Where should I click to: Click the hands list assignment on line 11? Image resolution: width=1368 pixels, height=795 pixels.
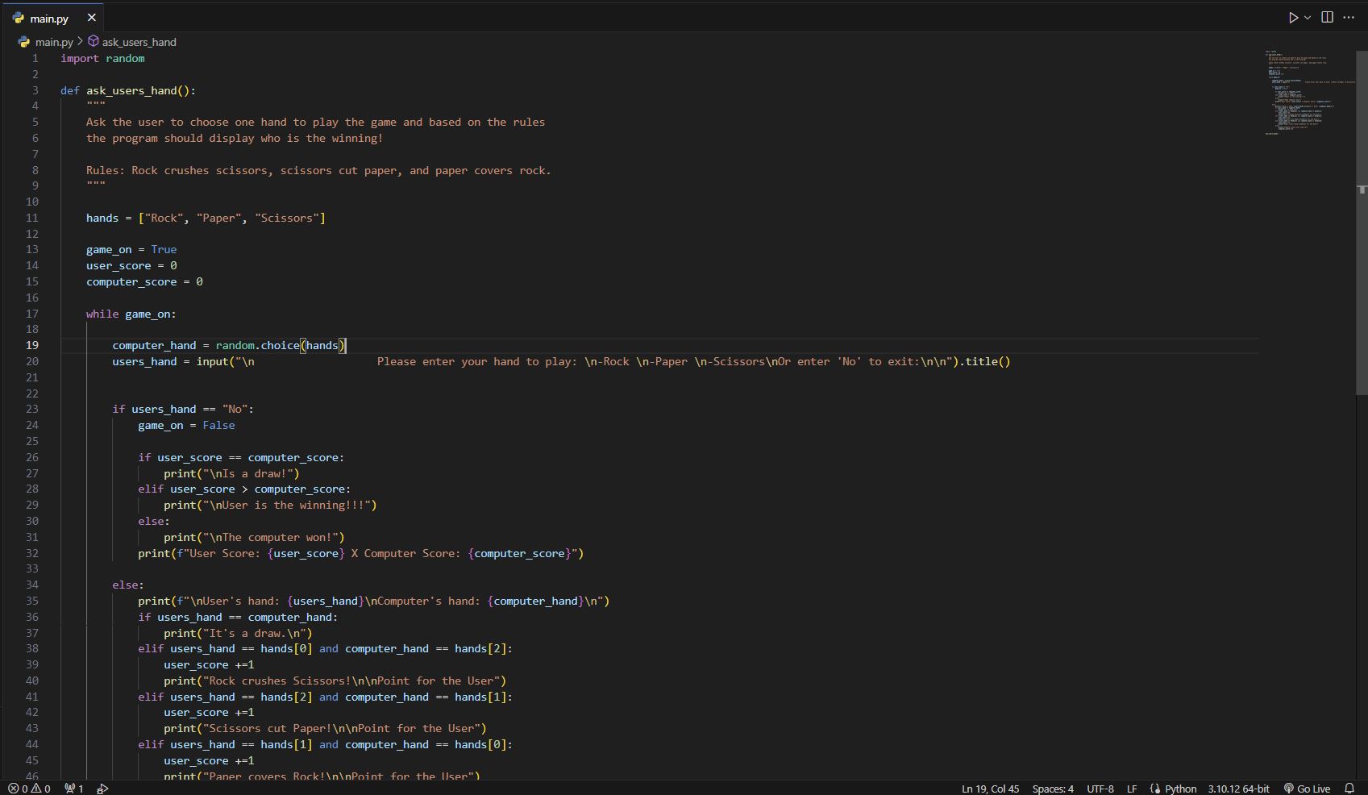(206, 218)
